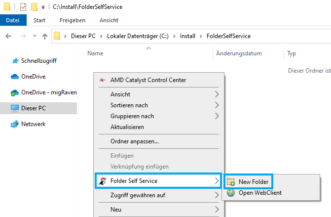331x217 pixels.
Task: Select the Schnellzugriff star icon
Action: 15,61
